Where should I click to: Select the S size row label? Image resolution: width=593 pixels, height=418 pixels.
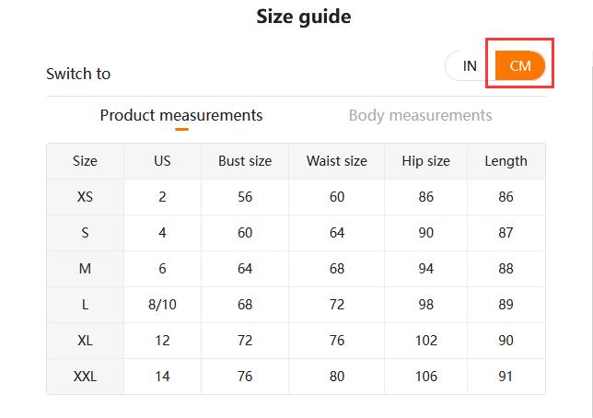click(85, 233)
